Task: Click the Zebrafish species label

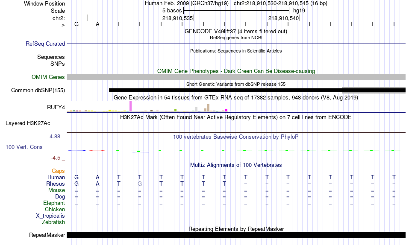Action: [x=53, y=222]
